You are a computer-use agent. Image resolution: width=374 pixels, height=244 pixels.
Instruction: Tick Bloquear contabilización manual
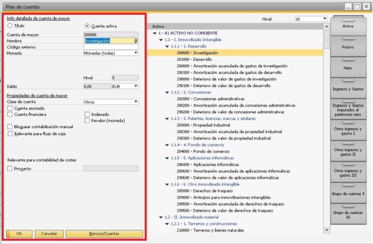(x=10, y=126)
